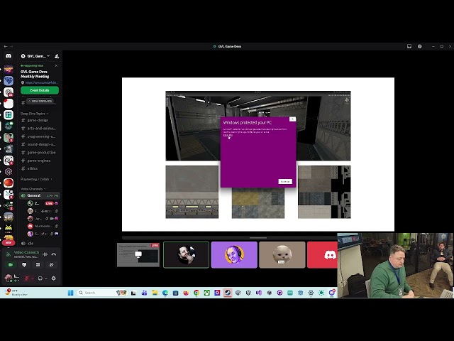Open the teal grid server icon
This screenshot has height=341, width=454.
[9, 115]
